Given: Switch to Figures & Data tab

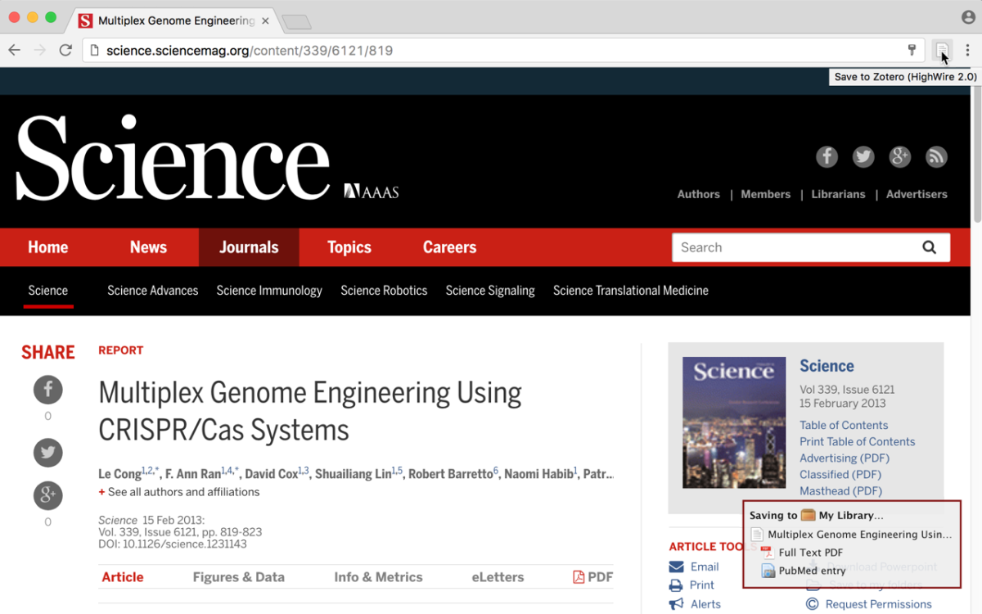Looking at the screenshot, I should point(238,577).
